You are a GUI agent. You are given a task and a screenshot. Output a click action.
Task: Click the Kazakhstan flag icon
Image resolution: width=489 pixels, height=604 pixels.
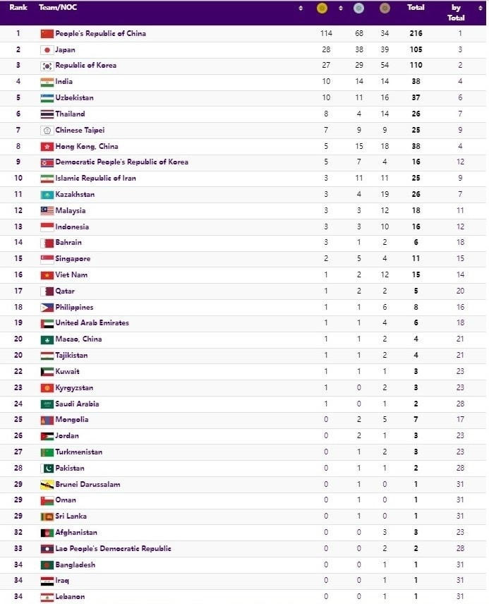point(47,195)
